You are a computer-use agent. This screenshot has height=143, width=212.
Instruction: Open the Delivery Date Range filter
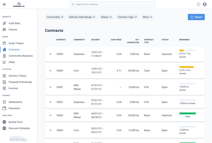click(82, 17)
